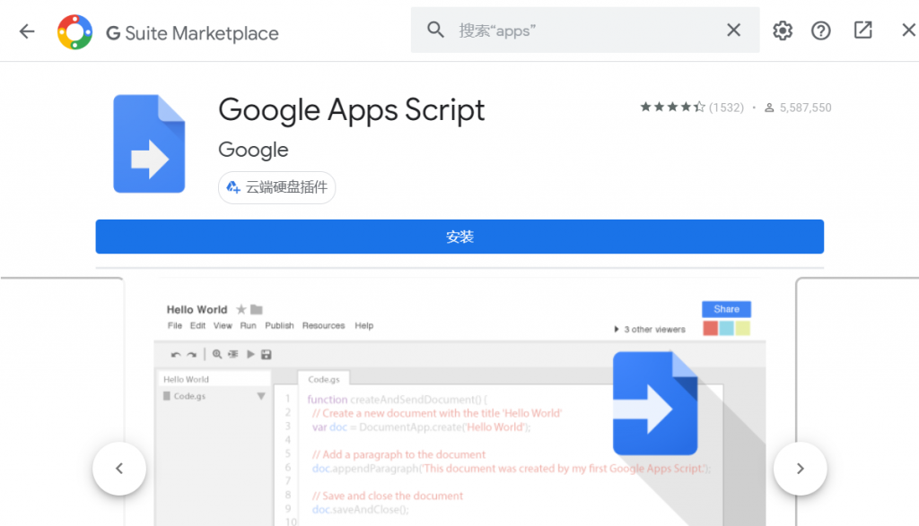Show the next screenshot in carousel
Viewport: 919px width, 526px height.
click(x=800, y=469)
